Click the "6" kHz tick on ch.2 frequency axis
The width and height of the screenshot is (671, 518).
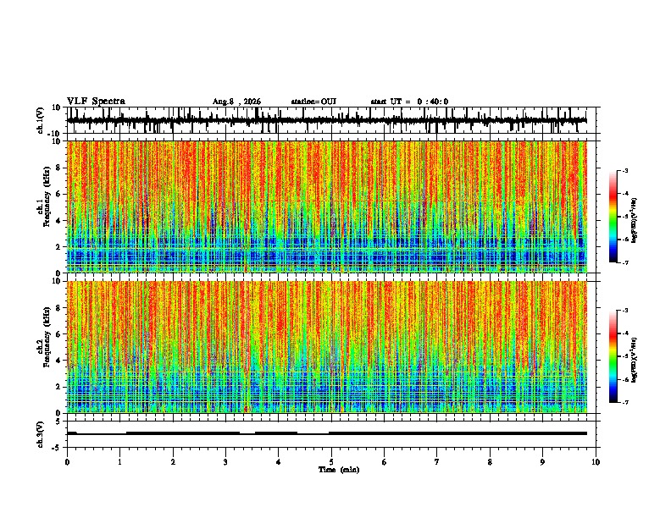pyautogui.click(x=58, y=334)
